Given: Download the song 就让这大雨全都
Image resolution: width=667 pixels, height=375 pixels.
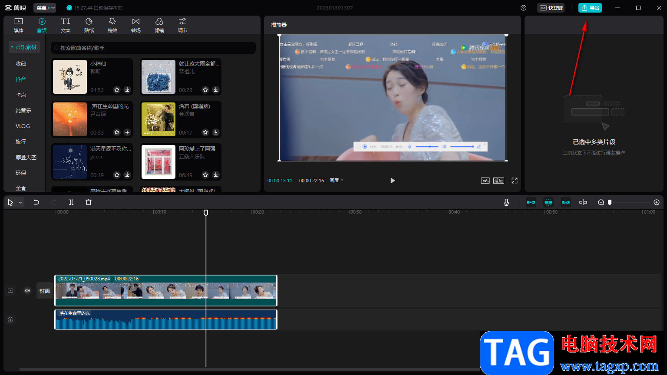Looking at the screenshot, I should pos(216,90).
